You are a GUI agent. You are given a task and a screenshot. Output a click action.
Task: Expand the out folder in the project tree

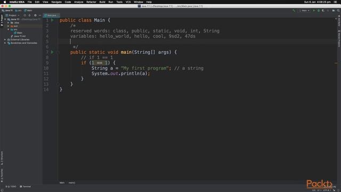pos(9,26)
